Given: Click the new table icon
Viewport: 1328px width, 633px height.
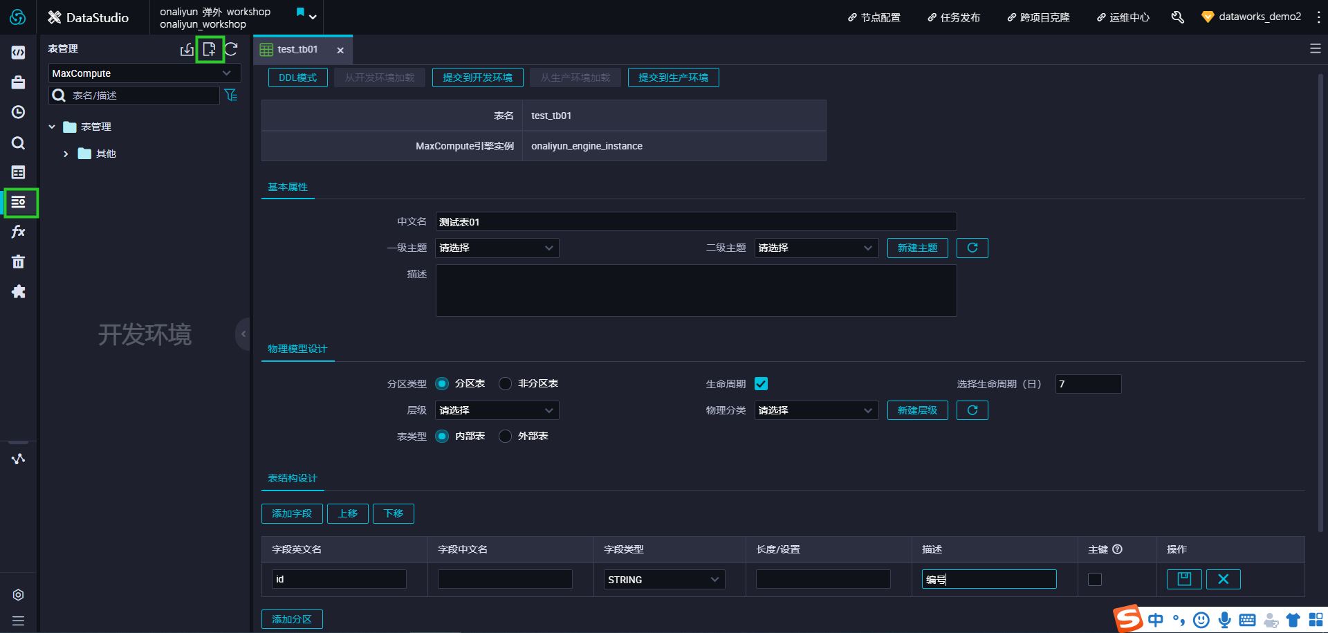Looking at the screenshot, I should 209,49.
